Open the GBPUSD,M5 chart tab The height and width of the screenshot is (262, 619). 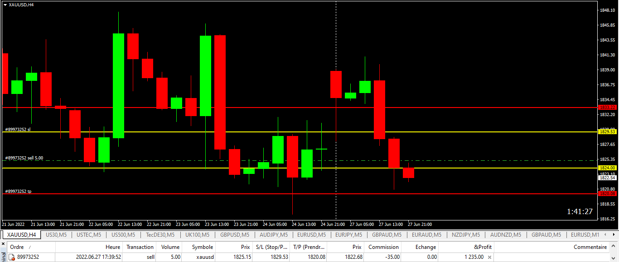point(235,235)
